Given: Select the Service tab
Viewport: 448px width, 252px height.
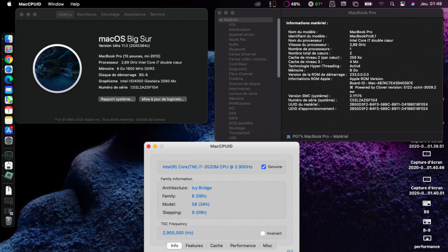Looking at the screenshot, I should point(157,14).
